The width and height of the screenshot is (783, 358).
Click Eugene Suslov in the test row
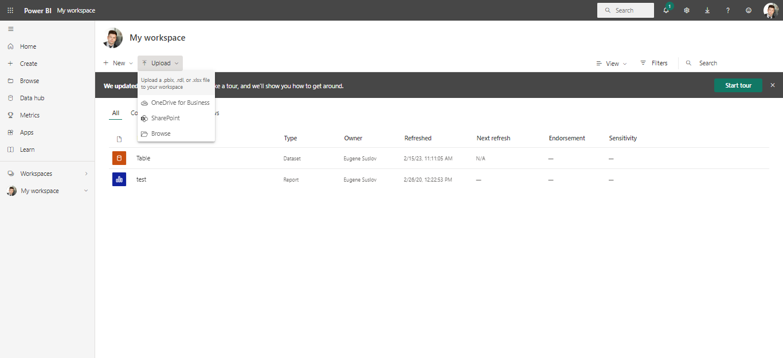click(360, 180)
